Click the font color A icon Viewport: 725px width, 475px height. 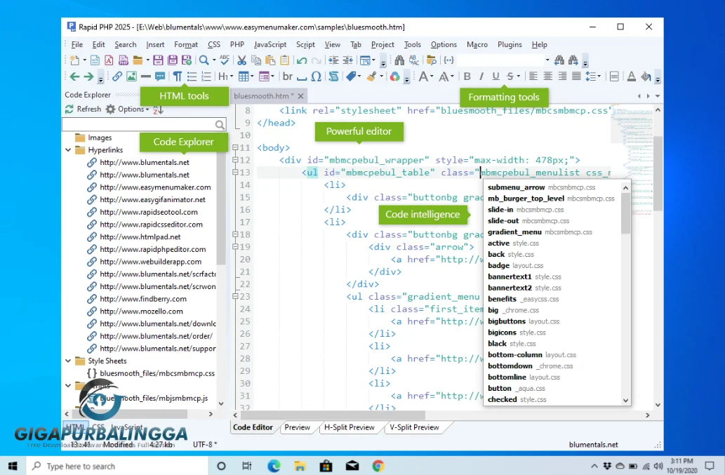point(631,76)
